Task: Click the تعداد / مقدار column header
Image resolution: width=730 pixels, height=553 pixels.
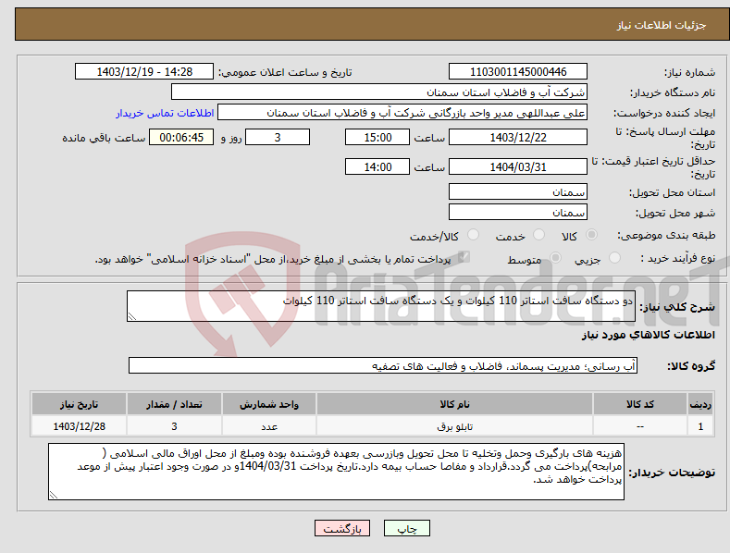Action: pos(174,404)
